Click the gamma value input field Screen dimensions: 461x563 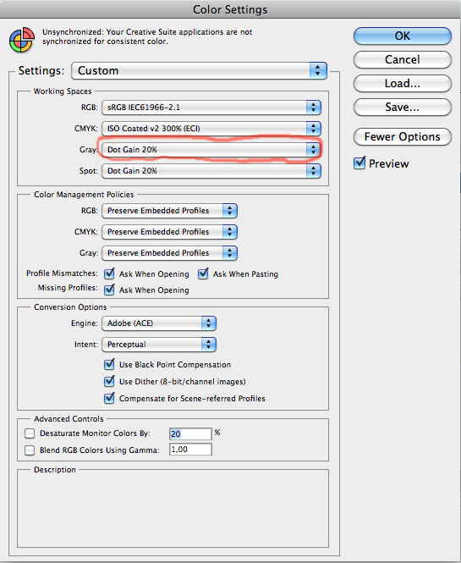click(190, 450)
